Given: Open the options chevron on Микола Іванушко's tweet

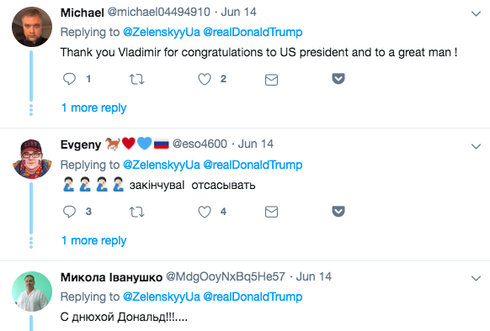Looking at the screenshot, I should coord(476,278).
